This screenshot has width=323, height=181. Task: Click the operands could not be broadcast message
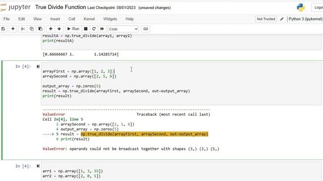144,149
